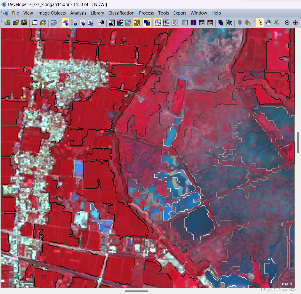301x294 pixels.
Task: Click the horizontal scrollbar thumb at bottom
Action: click(137, 291)
